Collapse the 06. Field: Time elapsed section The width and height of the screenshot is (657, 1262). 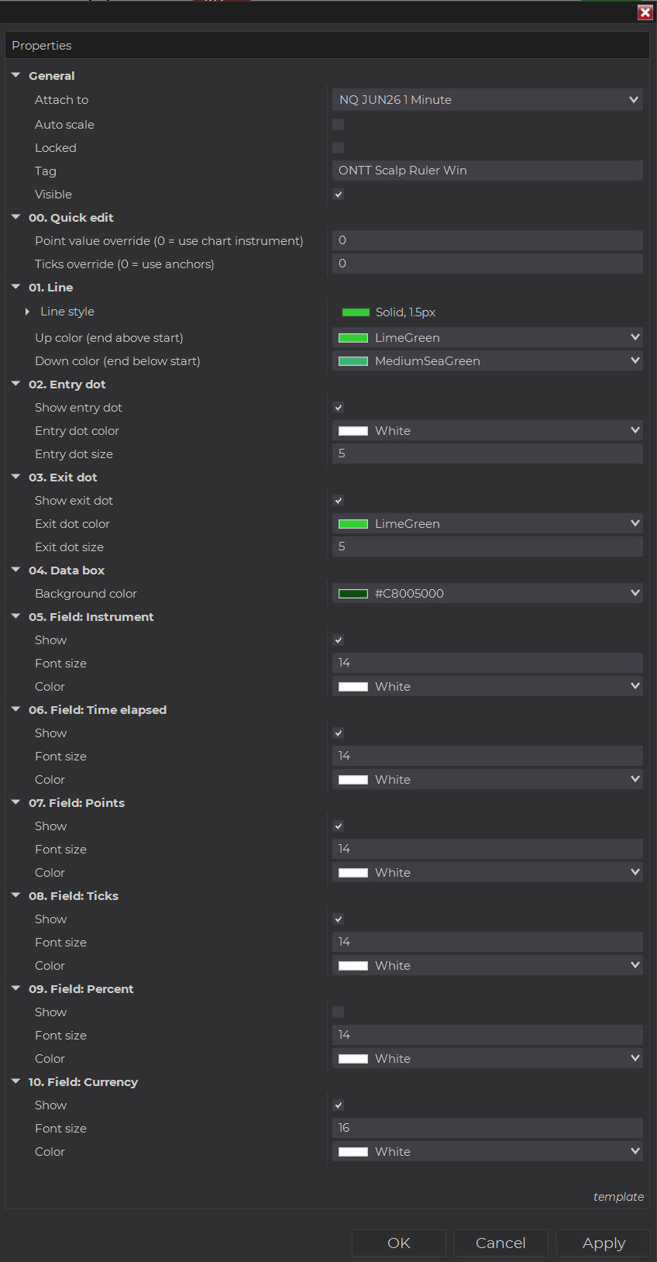tap(15, 709)
